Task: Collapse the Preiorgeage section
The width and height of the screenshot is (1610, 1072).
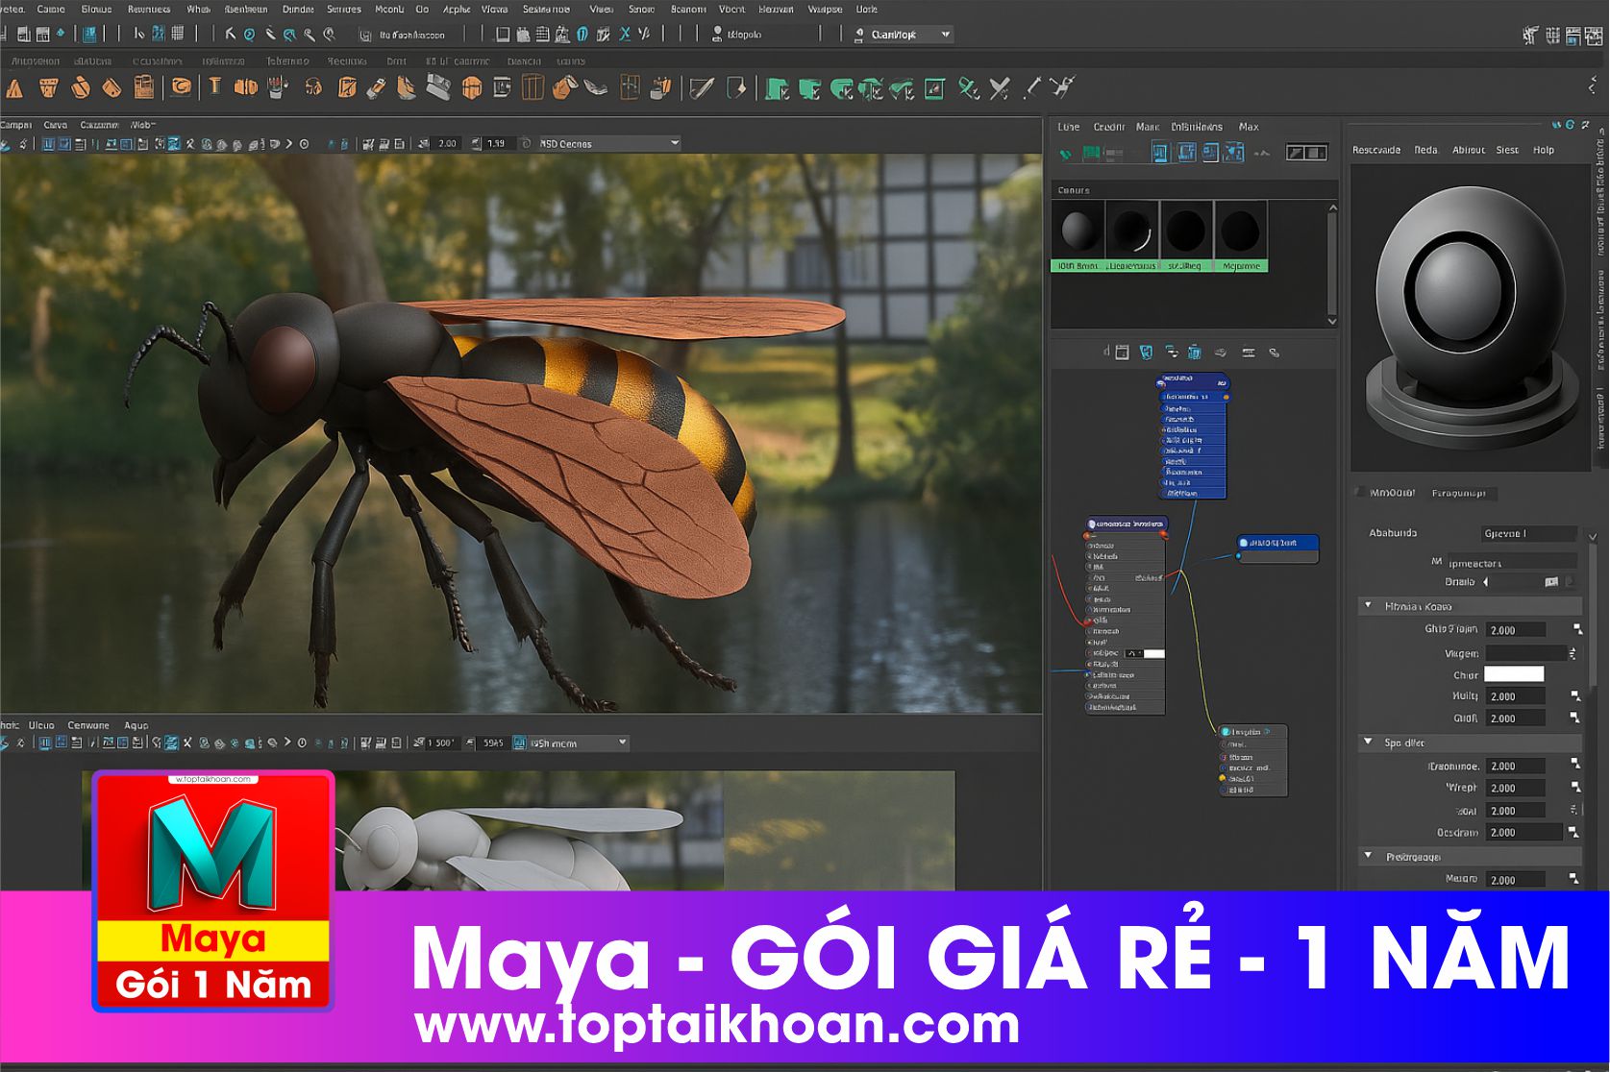Action: (x=1368, y=855)
